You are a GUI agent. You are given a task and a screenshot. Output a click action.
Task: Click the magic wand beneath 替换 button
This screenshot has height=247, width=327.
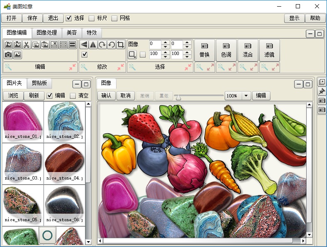pos(200,67)
